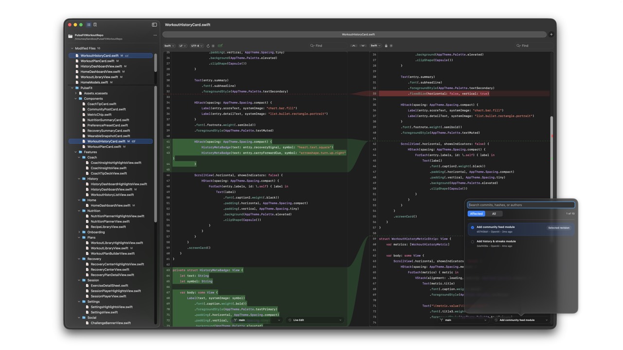
Task: Click the Search commits, hashes, or authors field
Action: 521,205
